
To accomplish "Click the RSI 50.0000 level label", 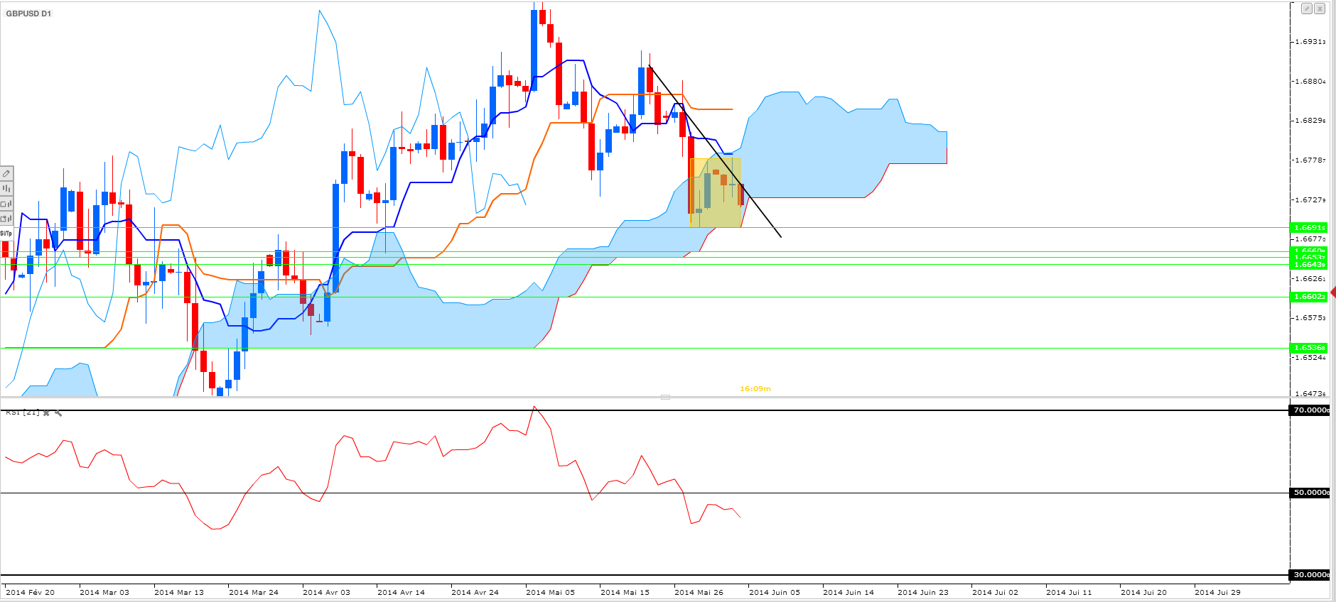I will coord(1309,493).
